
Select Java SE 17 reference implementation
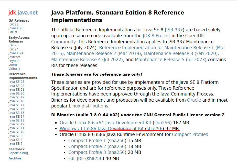16,105
